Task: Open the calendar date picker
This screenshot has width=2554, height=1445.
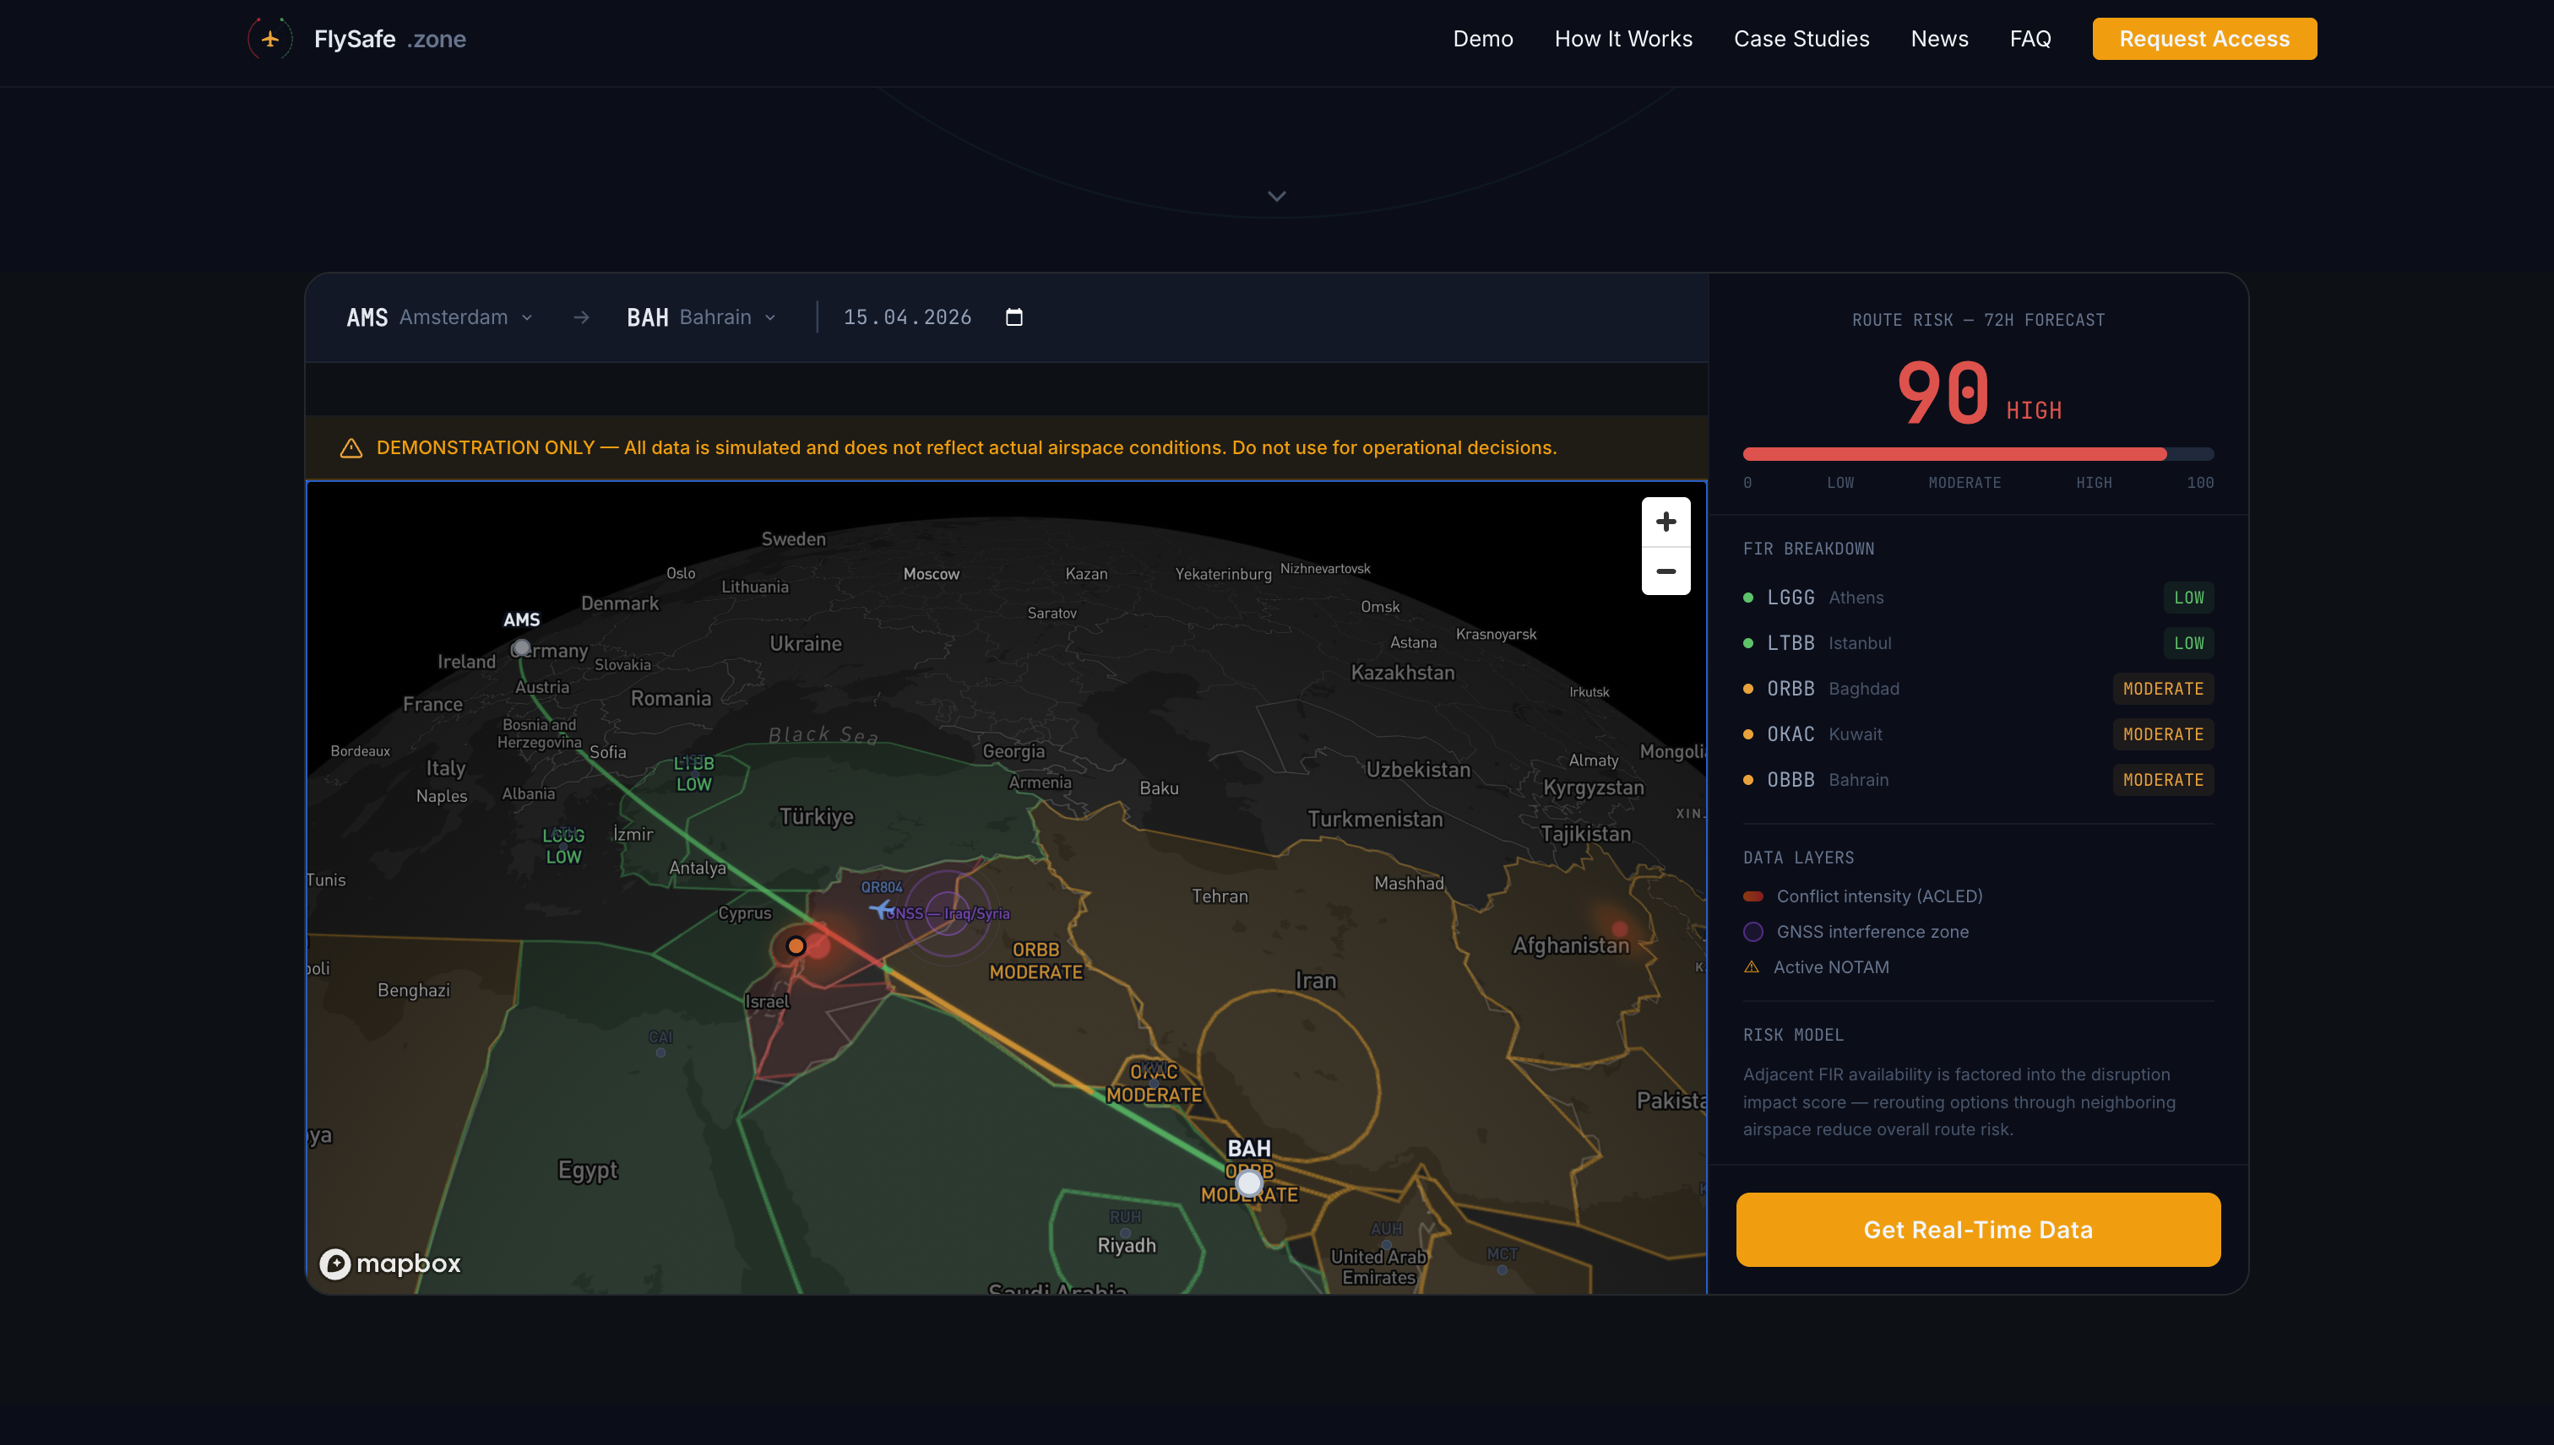Action: coord(1013,317)
